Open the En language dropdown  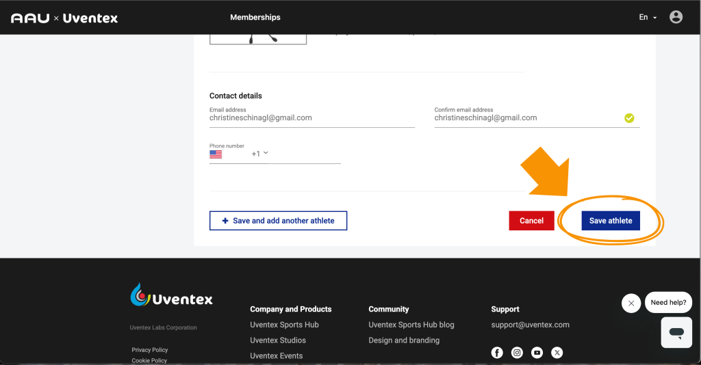[x=648, y=17]
